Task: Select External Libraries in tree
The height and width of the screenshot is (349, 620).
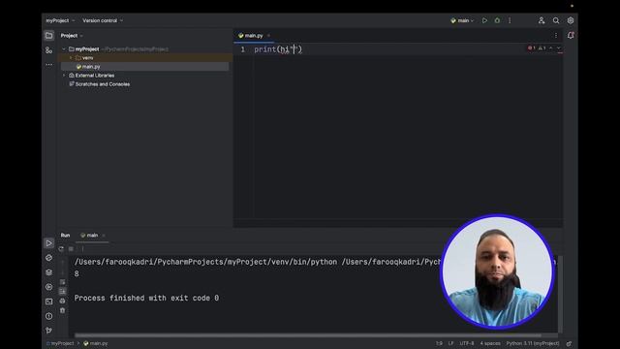Action: (x=91, y=76)
